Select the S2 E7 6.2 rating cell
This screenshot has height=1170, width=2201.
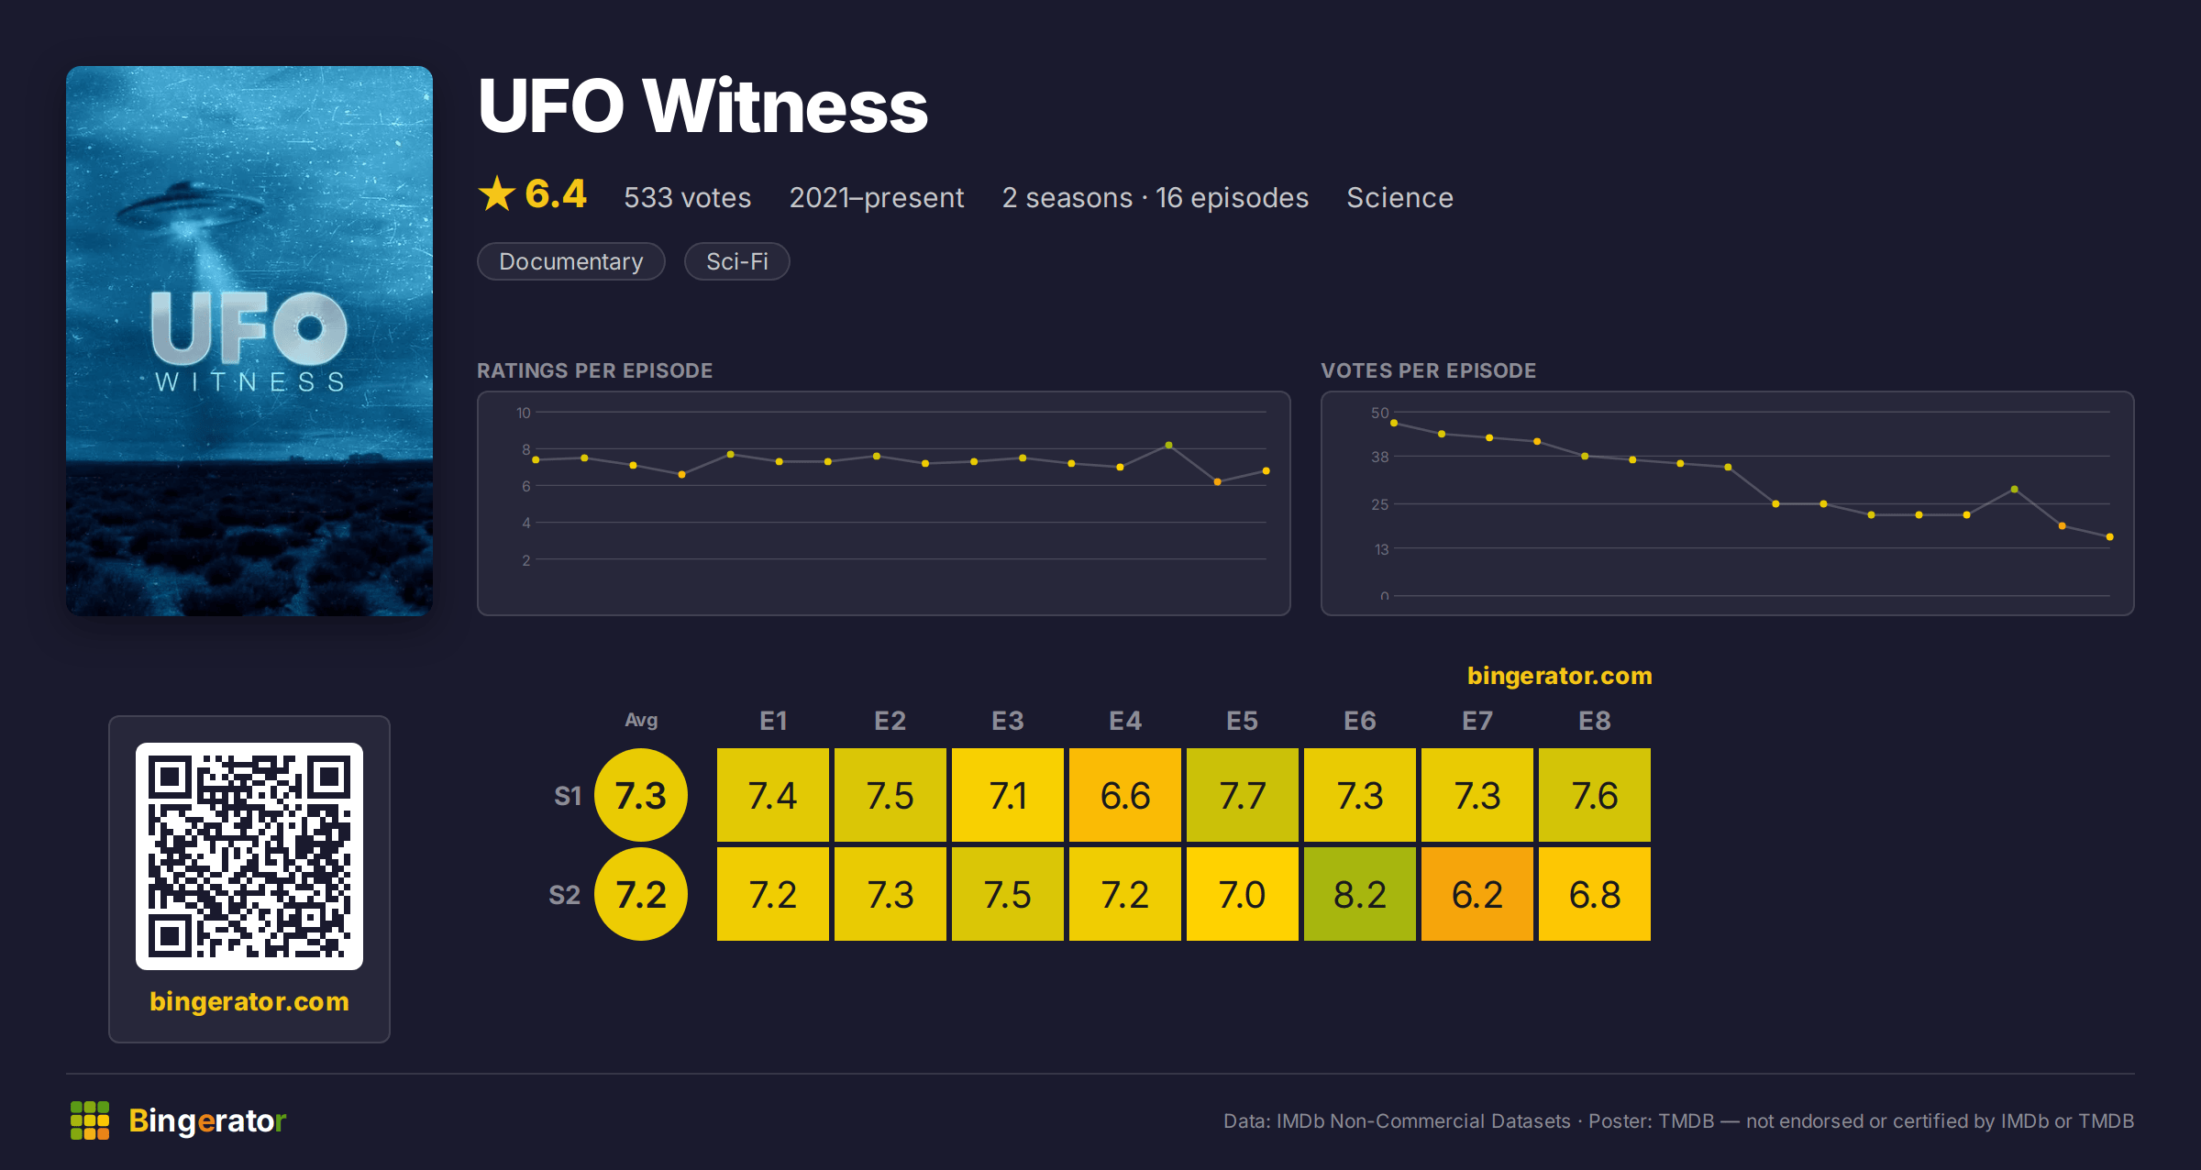point(1477,894)
